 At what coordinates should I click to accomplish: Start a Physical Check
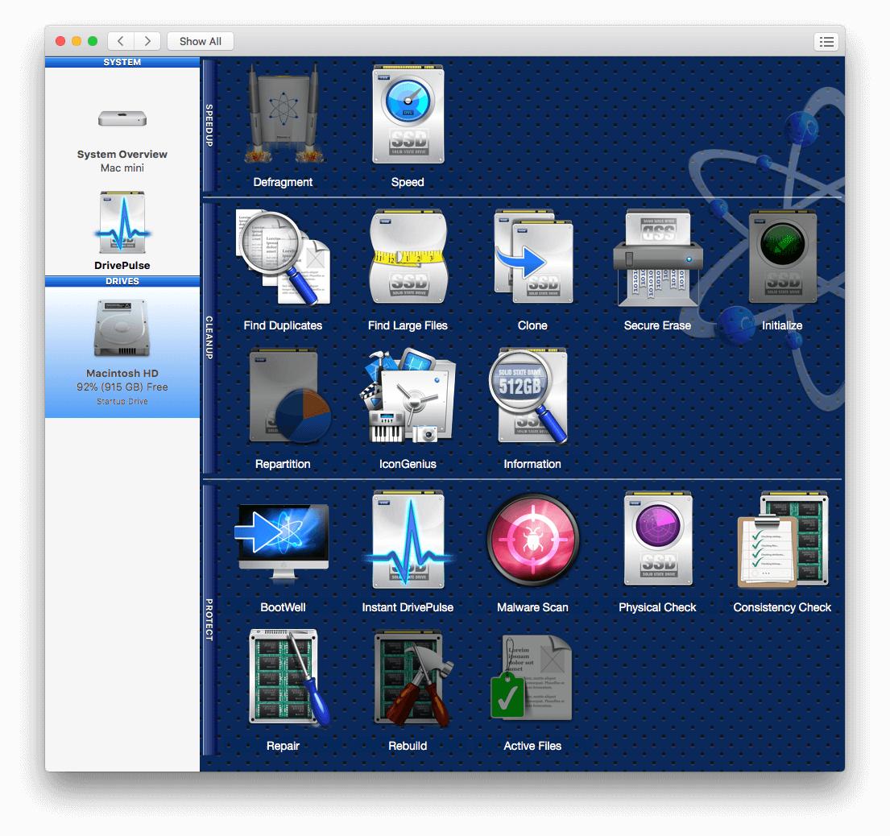tap(657, 538)
